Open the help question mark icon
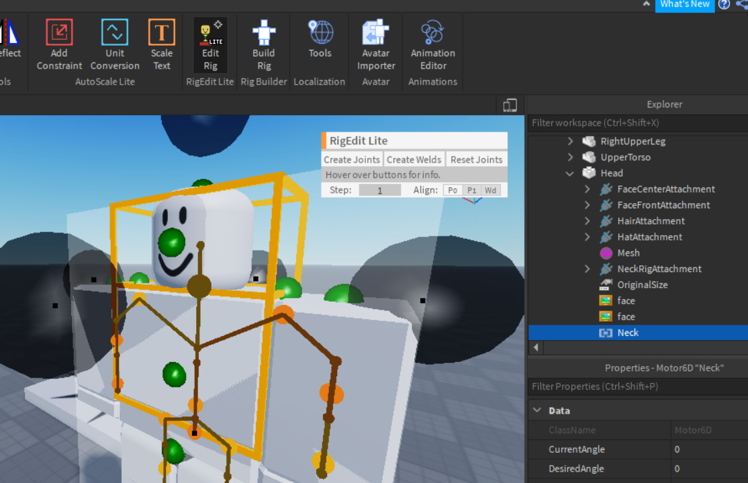Viewport: 748px width, 483px height. (x=724, y=5)
